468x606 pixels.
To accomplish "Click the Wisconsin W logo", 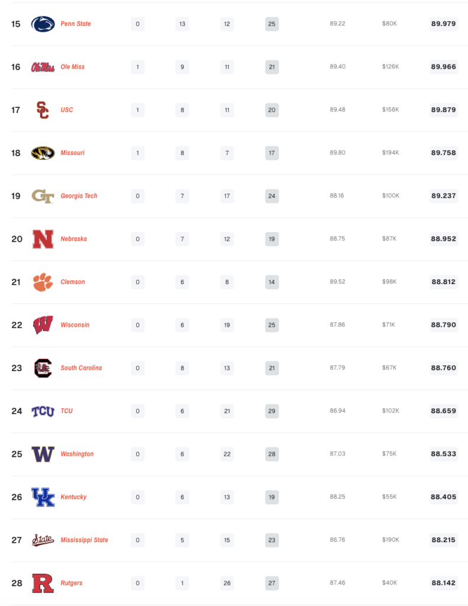I will pos(43,325).
